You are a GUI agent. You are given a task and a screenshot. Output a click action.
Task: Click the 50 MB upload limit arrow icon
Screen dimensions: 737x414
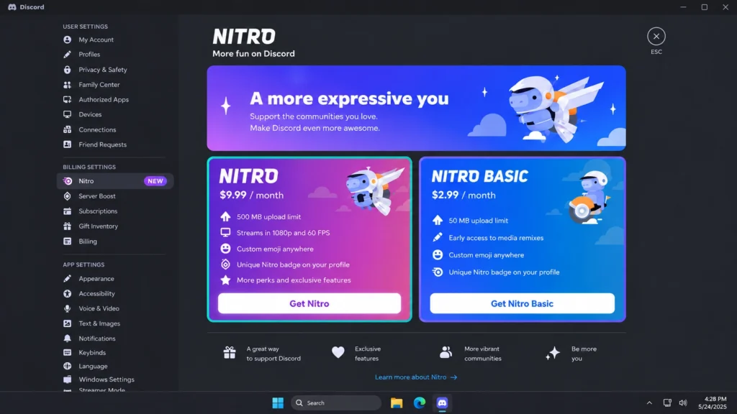pos(438,220)
